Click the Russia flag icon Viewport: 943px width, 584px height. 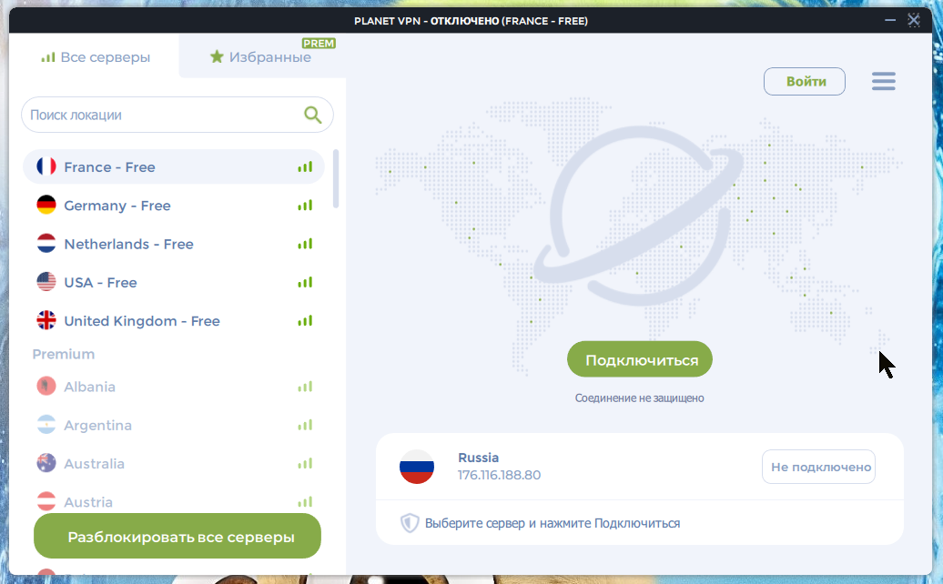(x=417, y=466)
